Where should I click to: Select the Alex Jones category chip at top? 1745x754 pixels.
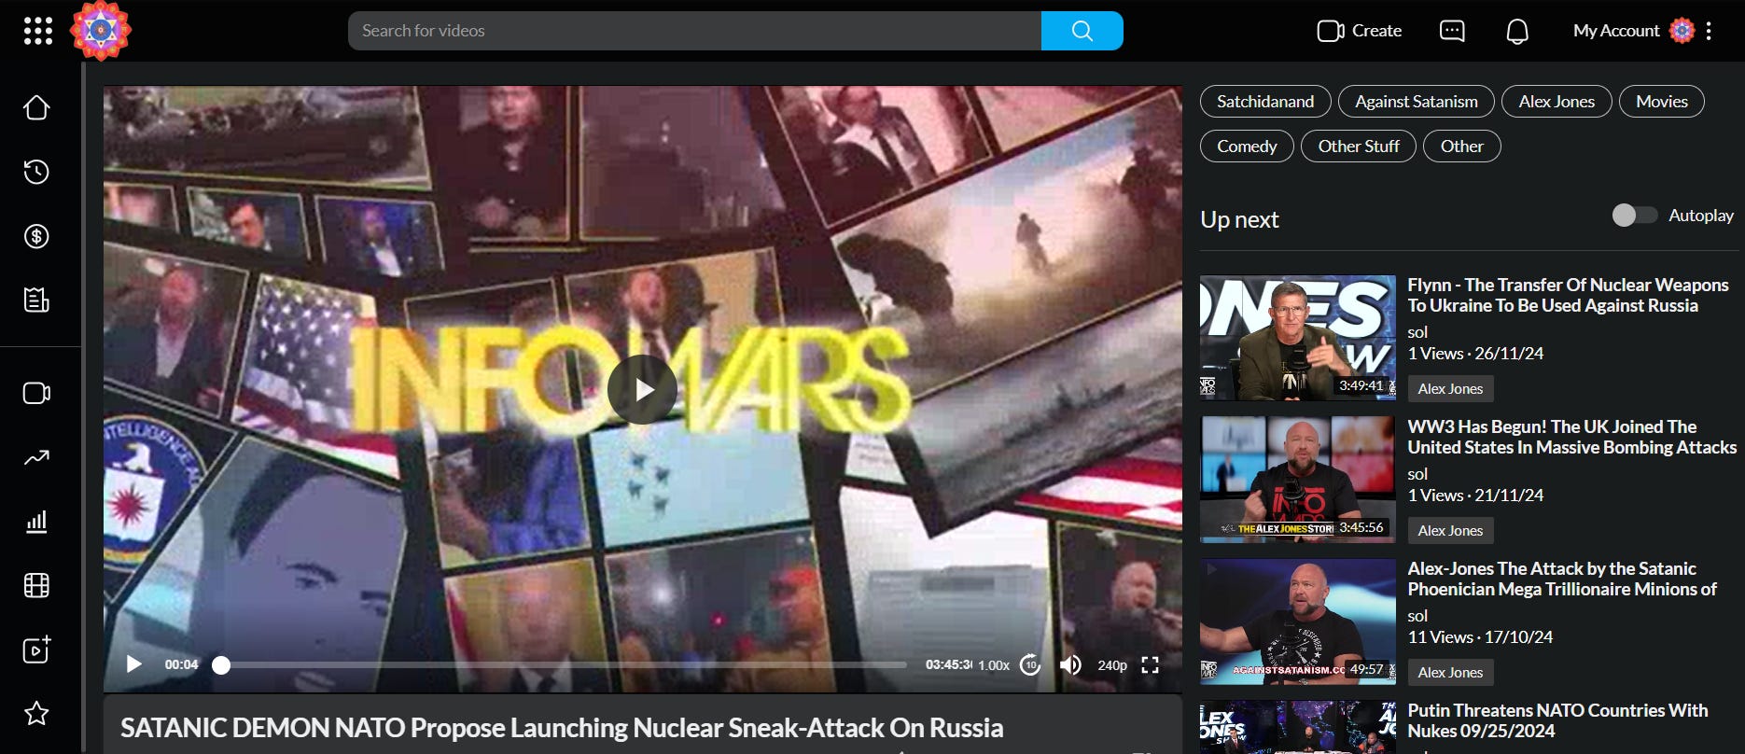click(1557, 102)
